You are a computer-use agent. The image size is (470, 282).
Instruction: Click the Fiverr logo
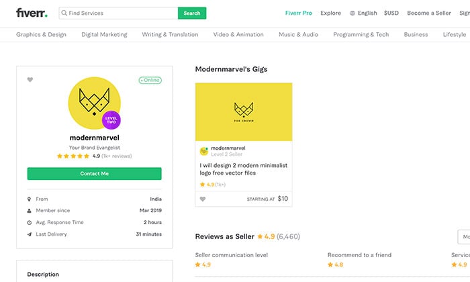point(32,13)
